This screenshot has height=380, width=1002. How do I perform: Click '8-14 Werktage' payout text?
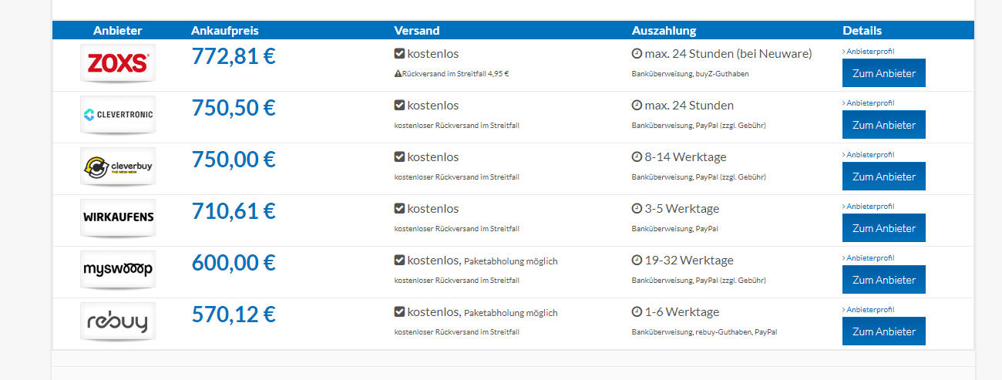686,157
